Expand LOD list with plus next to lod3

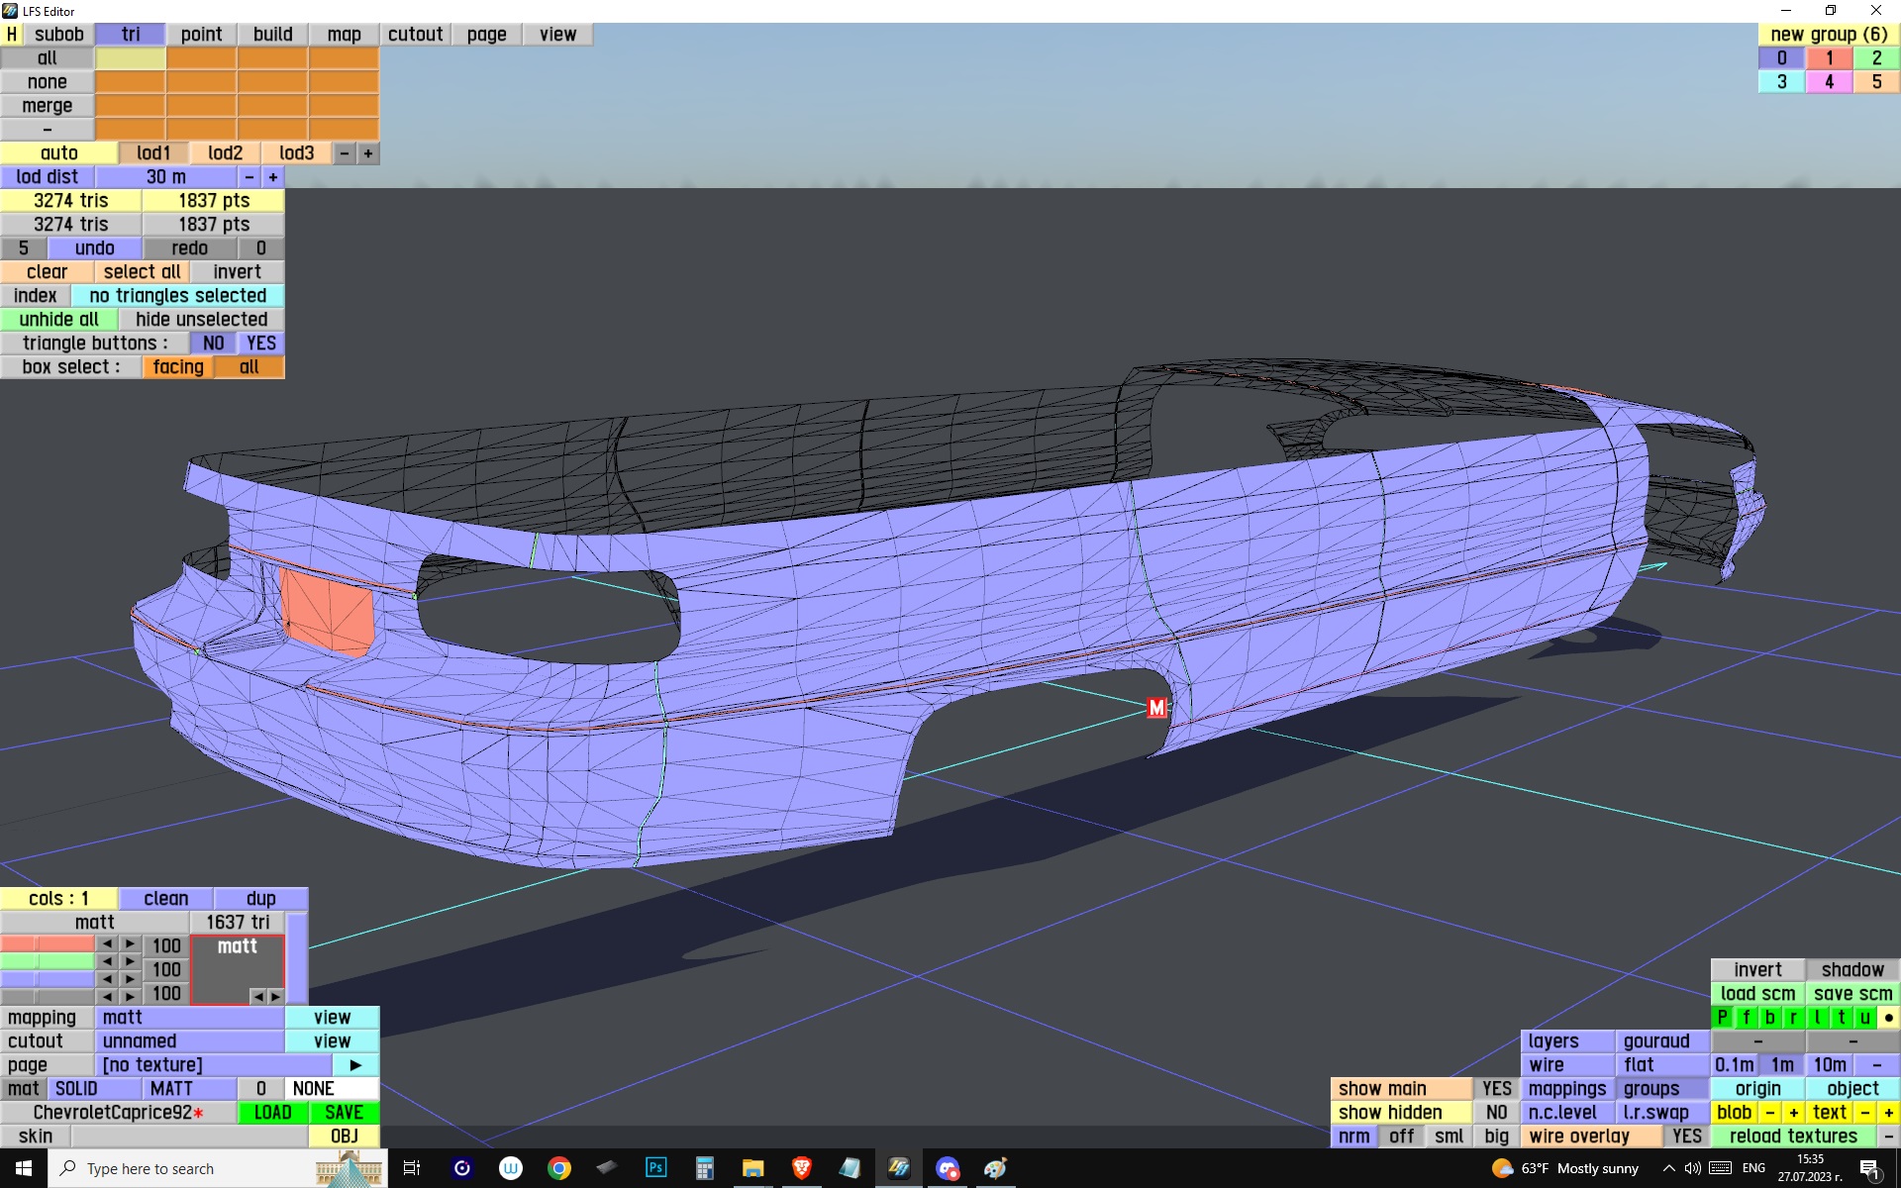pyautogui.click(x=368, y=153)
